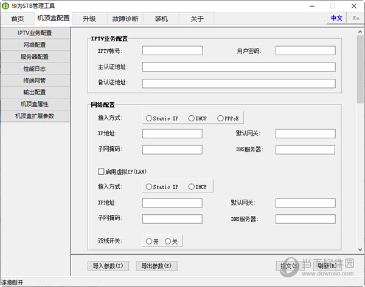The image size is (365, 287).
Task: Turn 双栈开关 on with 开
Action: pos(152,241)
